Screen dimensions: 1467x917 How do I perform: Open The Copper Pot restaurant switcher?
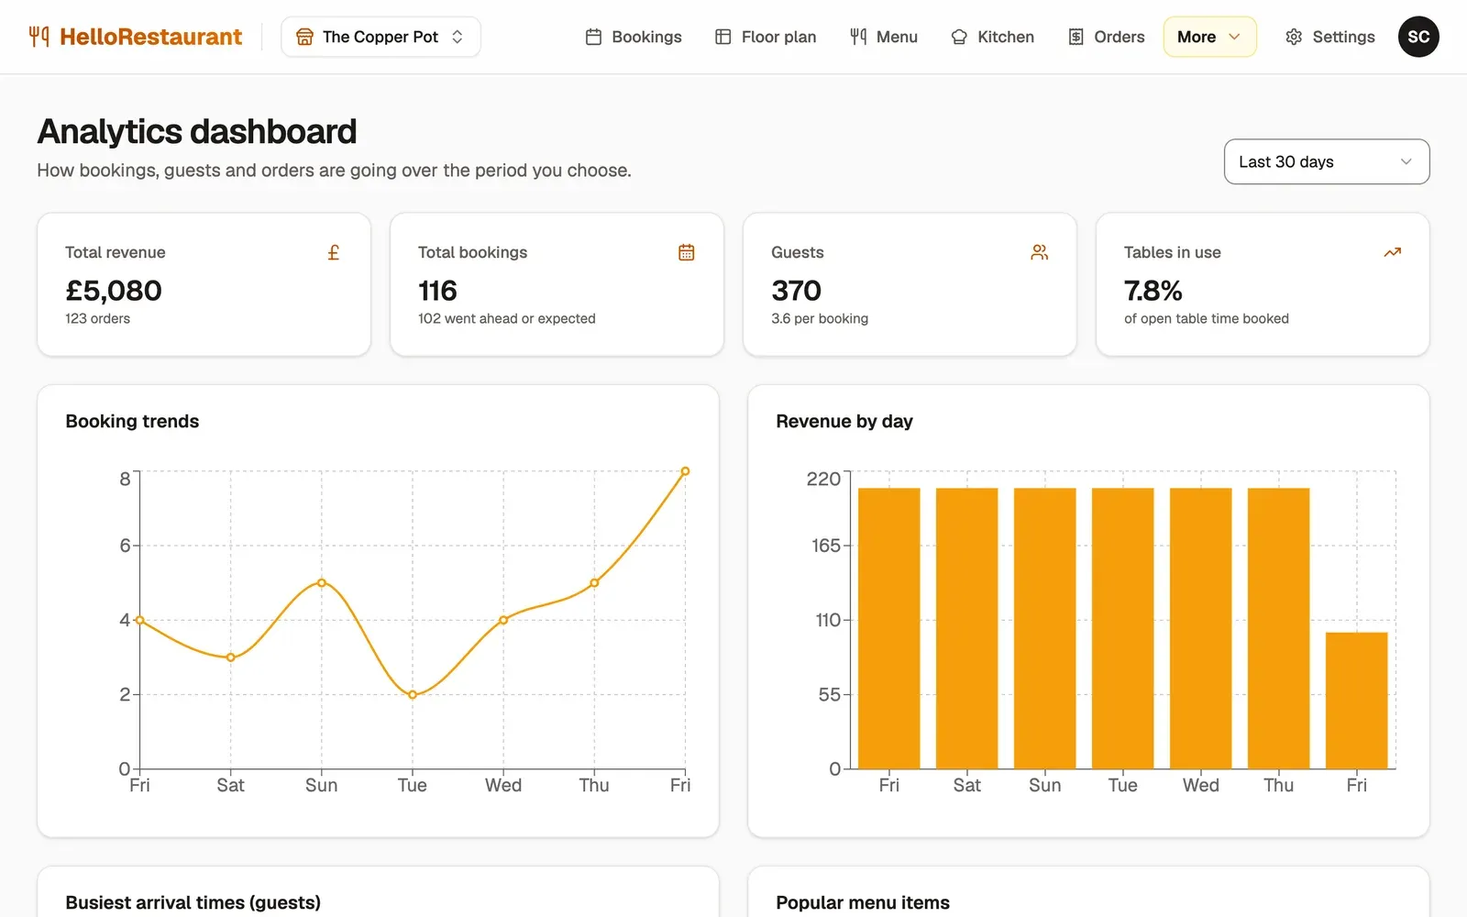381,37
